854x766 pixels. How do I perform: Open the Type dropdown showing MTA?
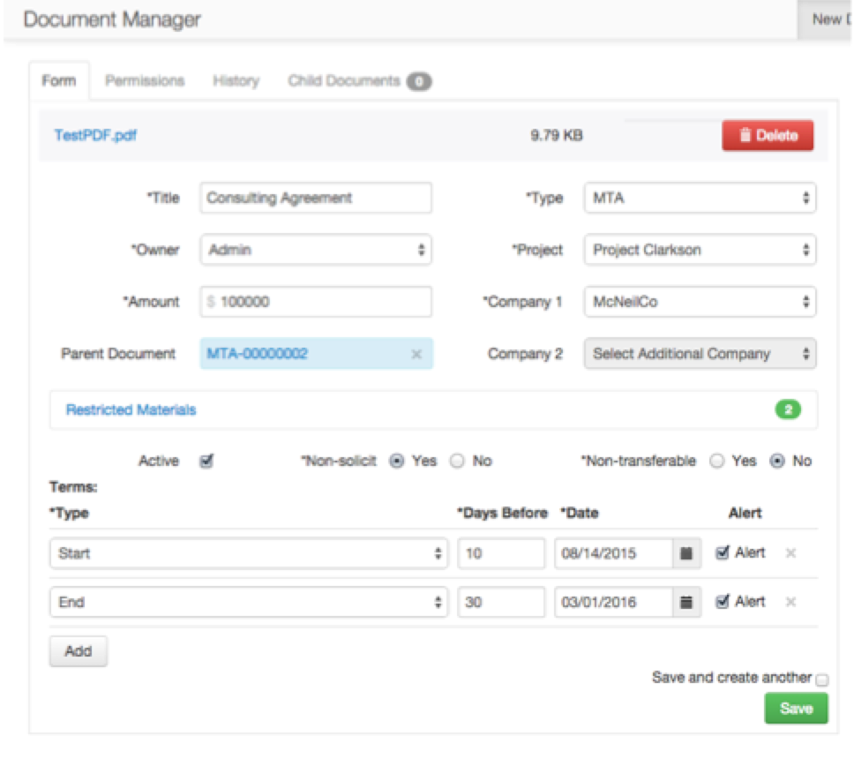click(700, 198)
